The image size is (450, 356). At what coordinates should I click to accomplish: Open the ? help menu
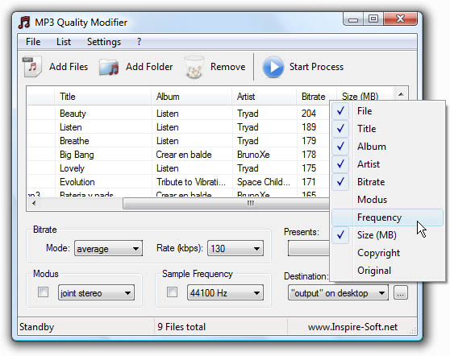(140, 42)
